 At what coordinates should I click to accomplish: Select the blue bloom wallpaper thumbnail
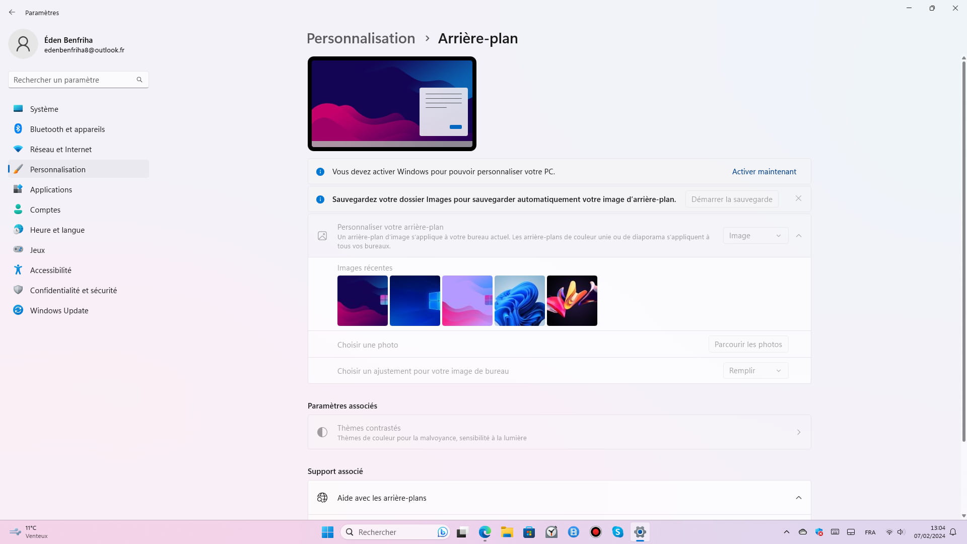tap(520, 301)
